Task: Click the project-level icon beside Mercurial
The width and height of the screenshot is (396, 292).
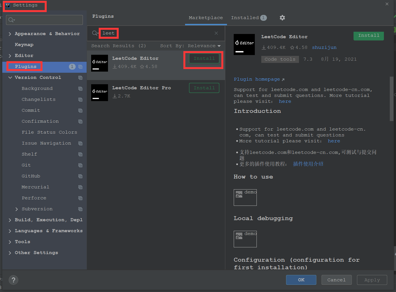Action: click(80, 187)
